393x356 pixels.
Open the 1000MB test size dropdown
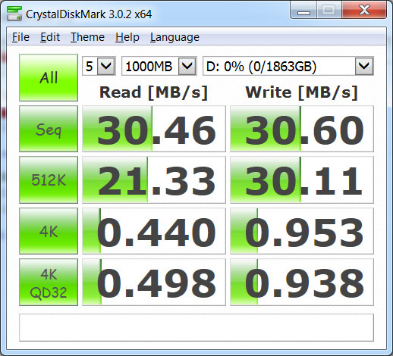pyautogui.click(x=159, y=66)
